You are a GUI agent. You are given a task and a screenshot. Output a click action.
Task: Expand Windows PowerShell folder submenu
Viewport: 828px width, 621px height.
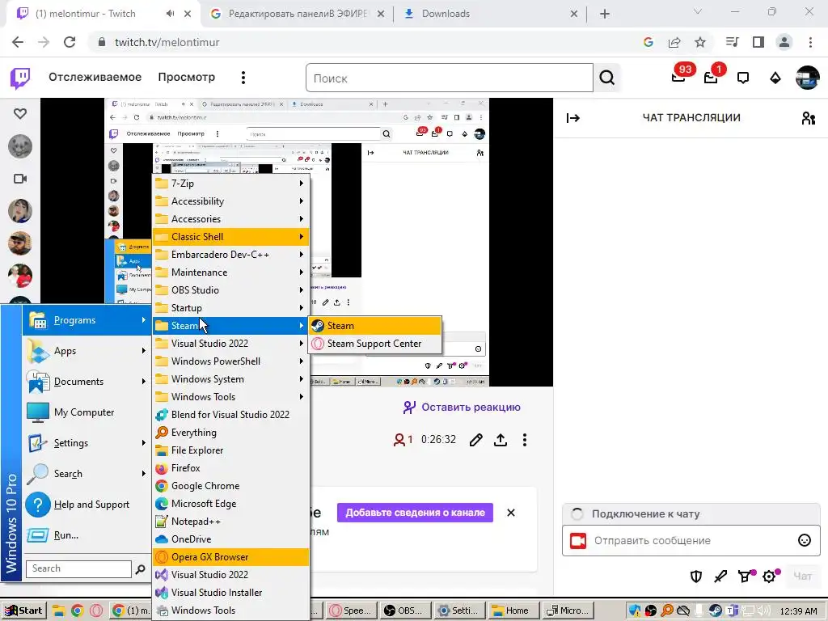pyautogui.click(x=230, y=361)
